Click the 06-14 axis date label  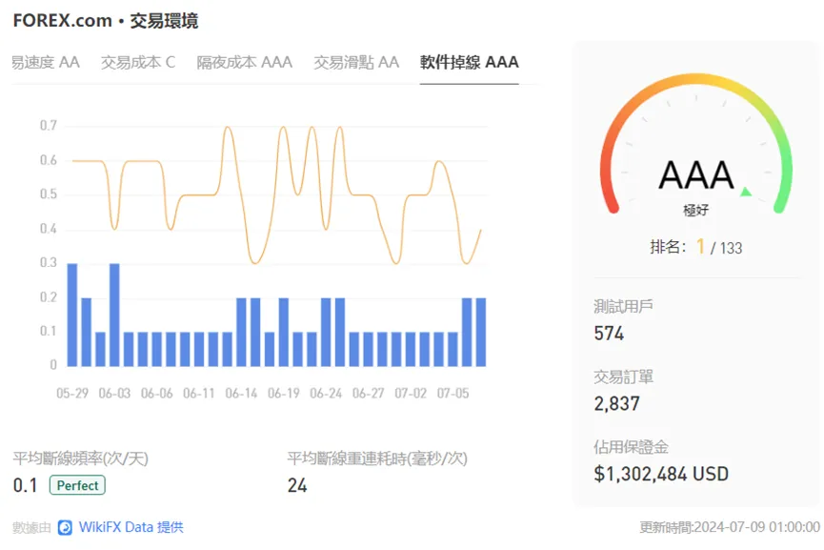(241, 394)
